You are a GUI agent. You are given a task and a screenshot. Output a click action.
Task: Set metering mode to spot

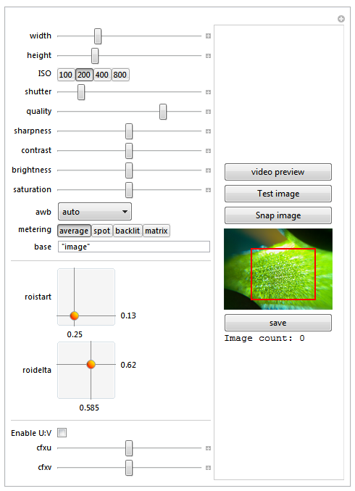point(102,231)
